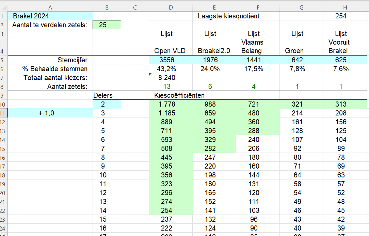The width and height of the screenshot is (369, 236).
Task: Select the row 5 header
Action: [x=3, y=60]
